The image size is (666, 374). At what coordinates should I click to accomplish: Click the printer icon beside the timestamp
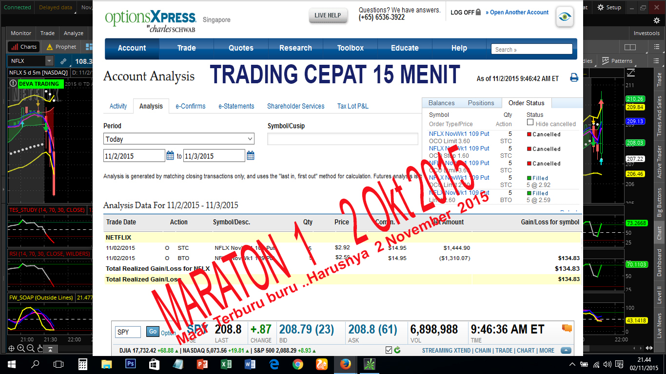pyautogui.click(x=574, y=78)
